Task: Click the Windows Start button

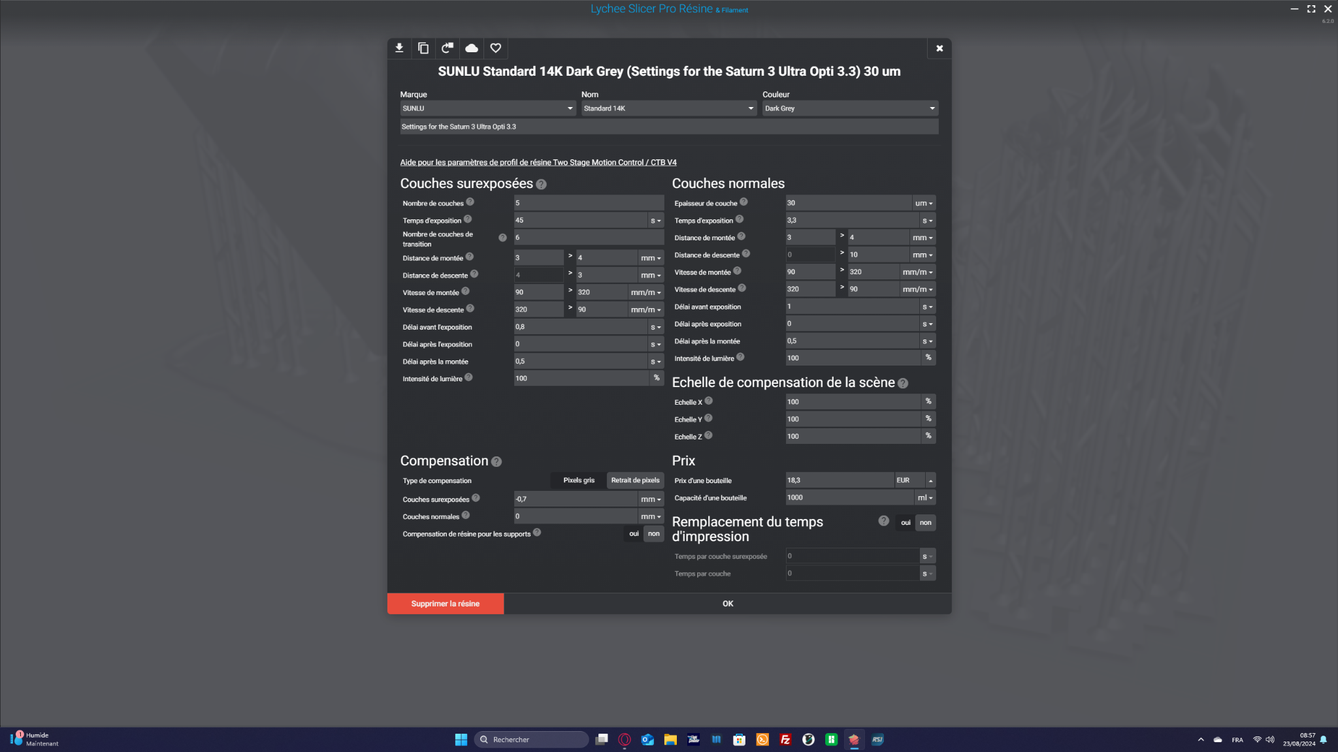Action: [461, 740]
